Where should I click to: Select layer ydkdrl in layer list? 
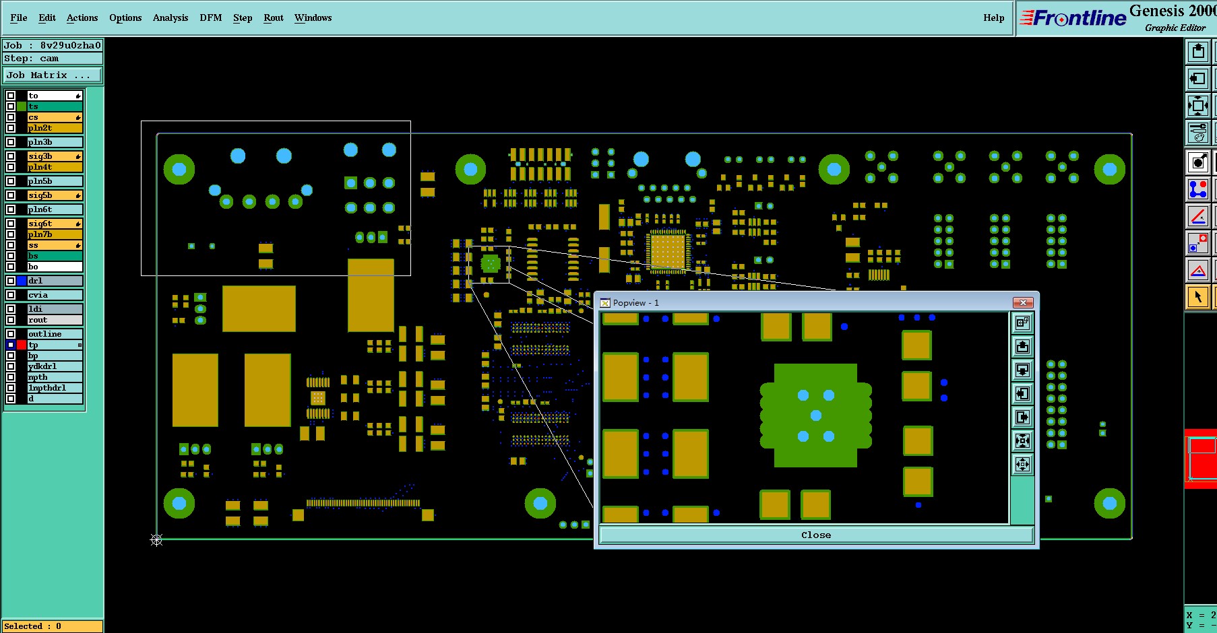point(55,366)
